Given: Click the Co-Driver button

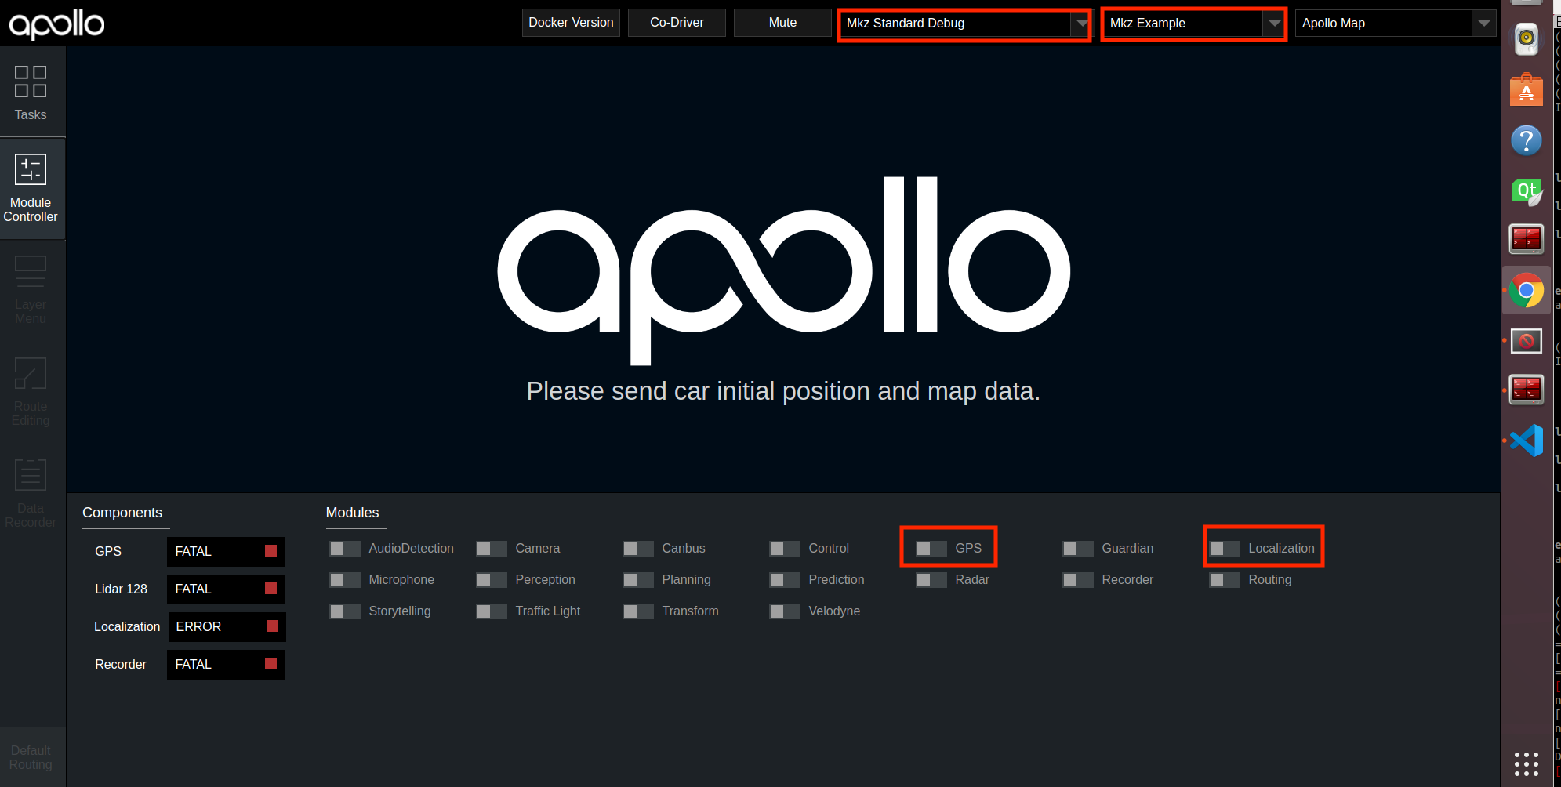Looking at the screenshot, I should (x=677, y=23).
